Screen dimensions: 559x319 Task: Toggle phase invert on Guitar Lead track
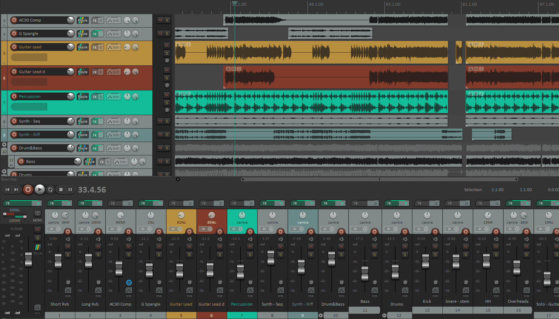click(x=167, y=61)
